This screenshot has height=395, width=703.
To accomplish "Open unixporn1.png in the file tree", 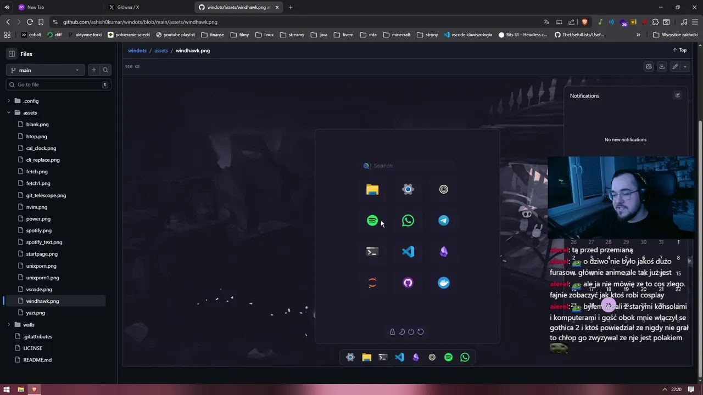I will [42, 278].
